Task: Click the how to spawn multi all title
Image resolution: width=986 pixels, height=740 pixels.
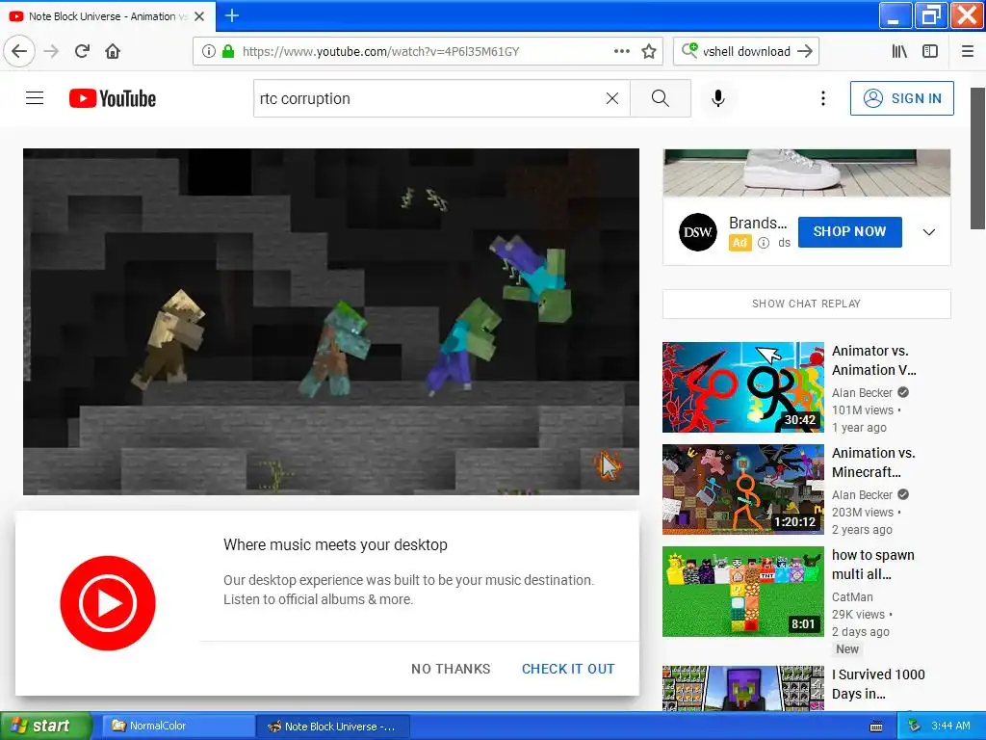Action: [x=872, y=565]
